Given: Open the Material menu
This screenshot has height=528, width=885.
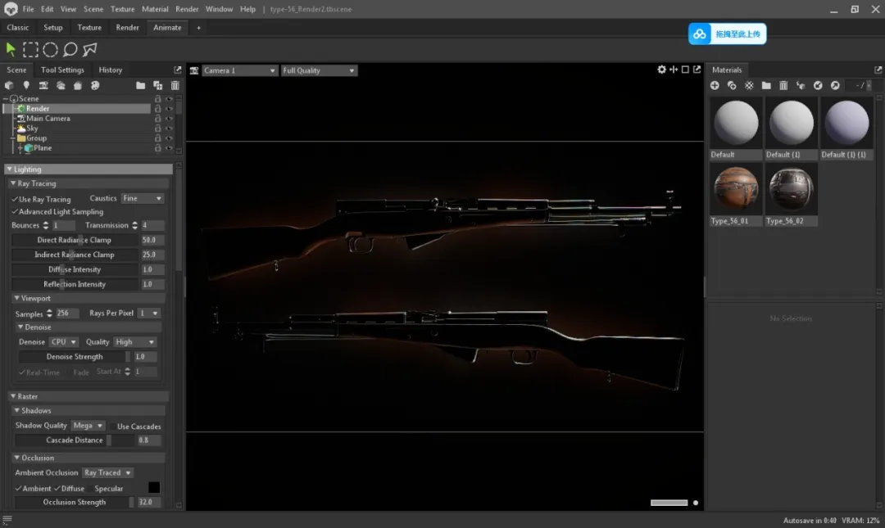Looking at the screenshot, I should click(155, 9).
